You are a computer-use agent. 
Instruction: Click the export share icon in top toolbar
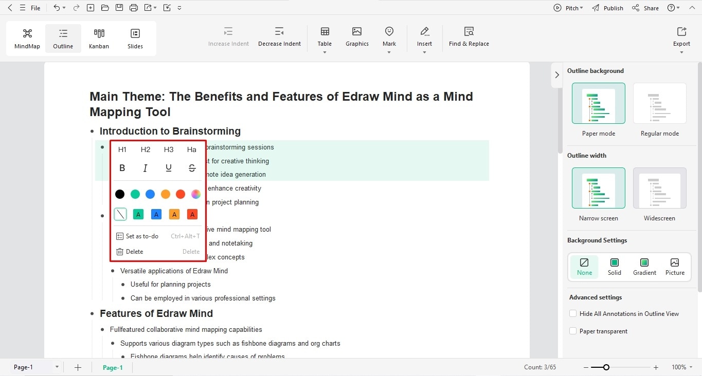148,8
